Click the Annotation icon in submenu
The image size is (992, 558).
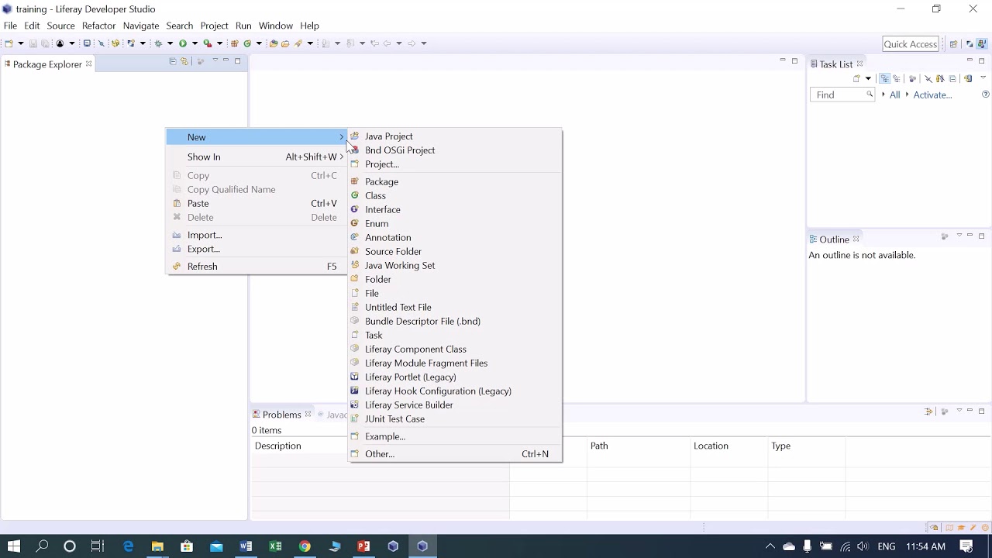pyautogui.click(x=355, y=237)
